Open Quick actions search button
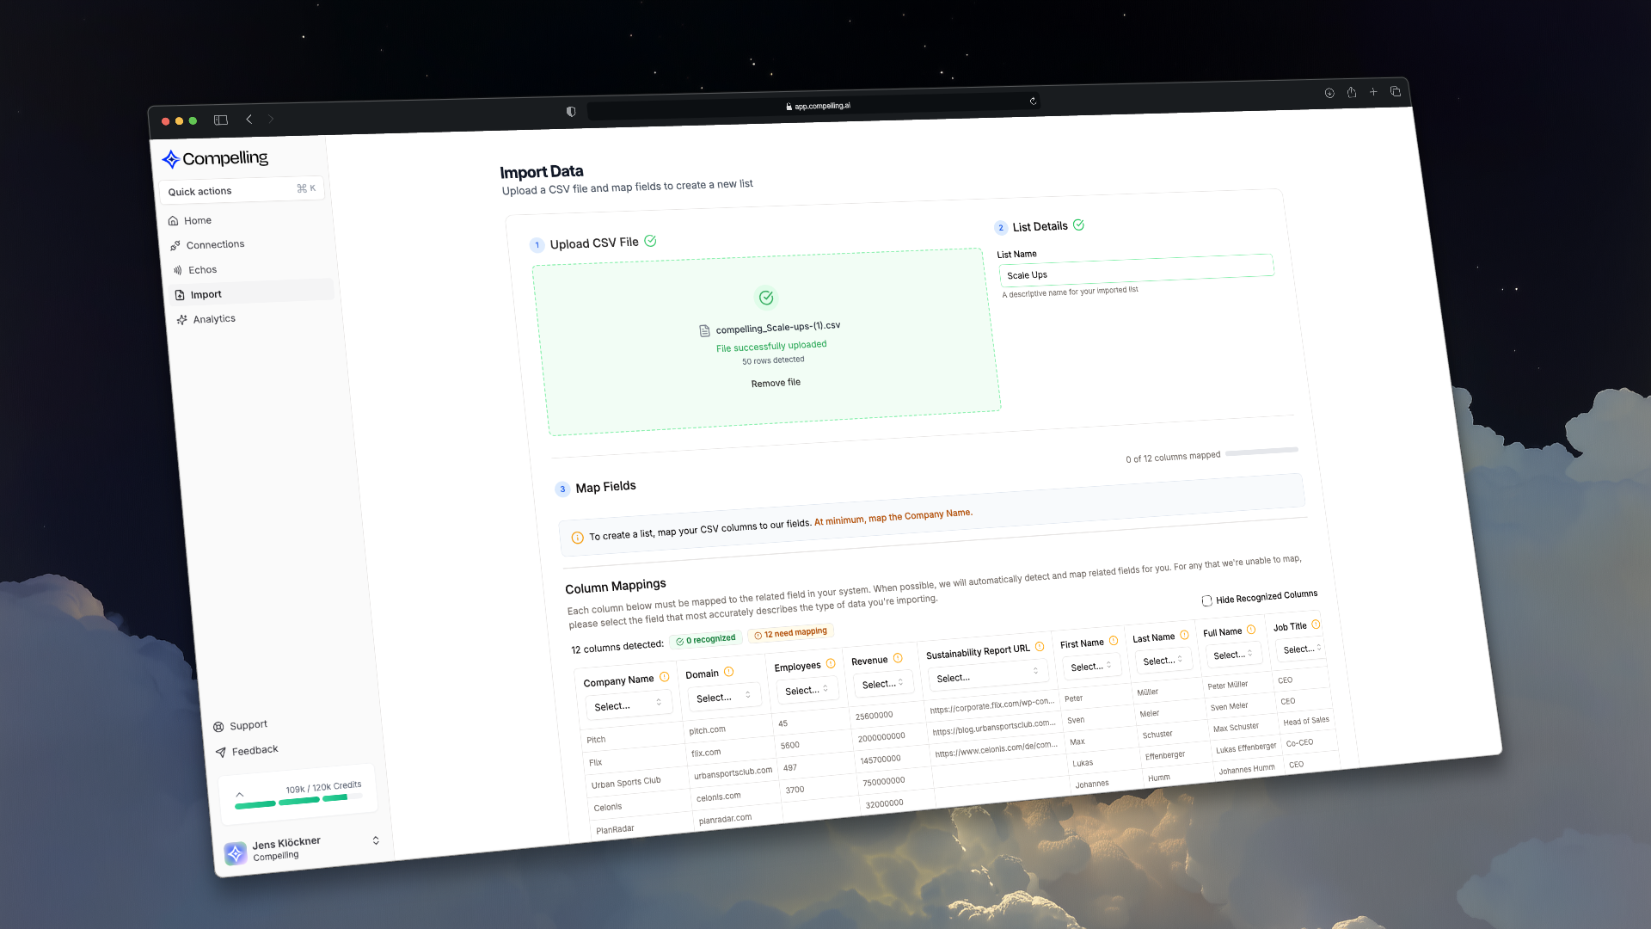The height and width of the screenshot is (929, 1651). tap(242, 190)
